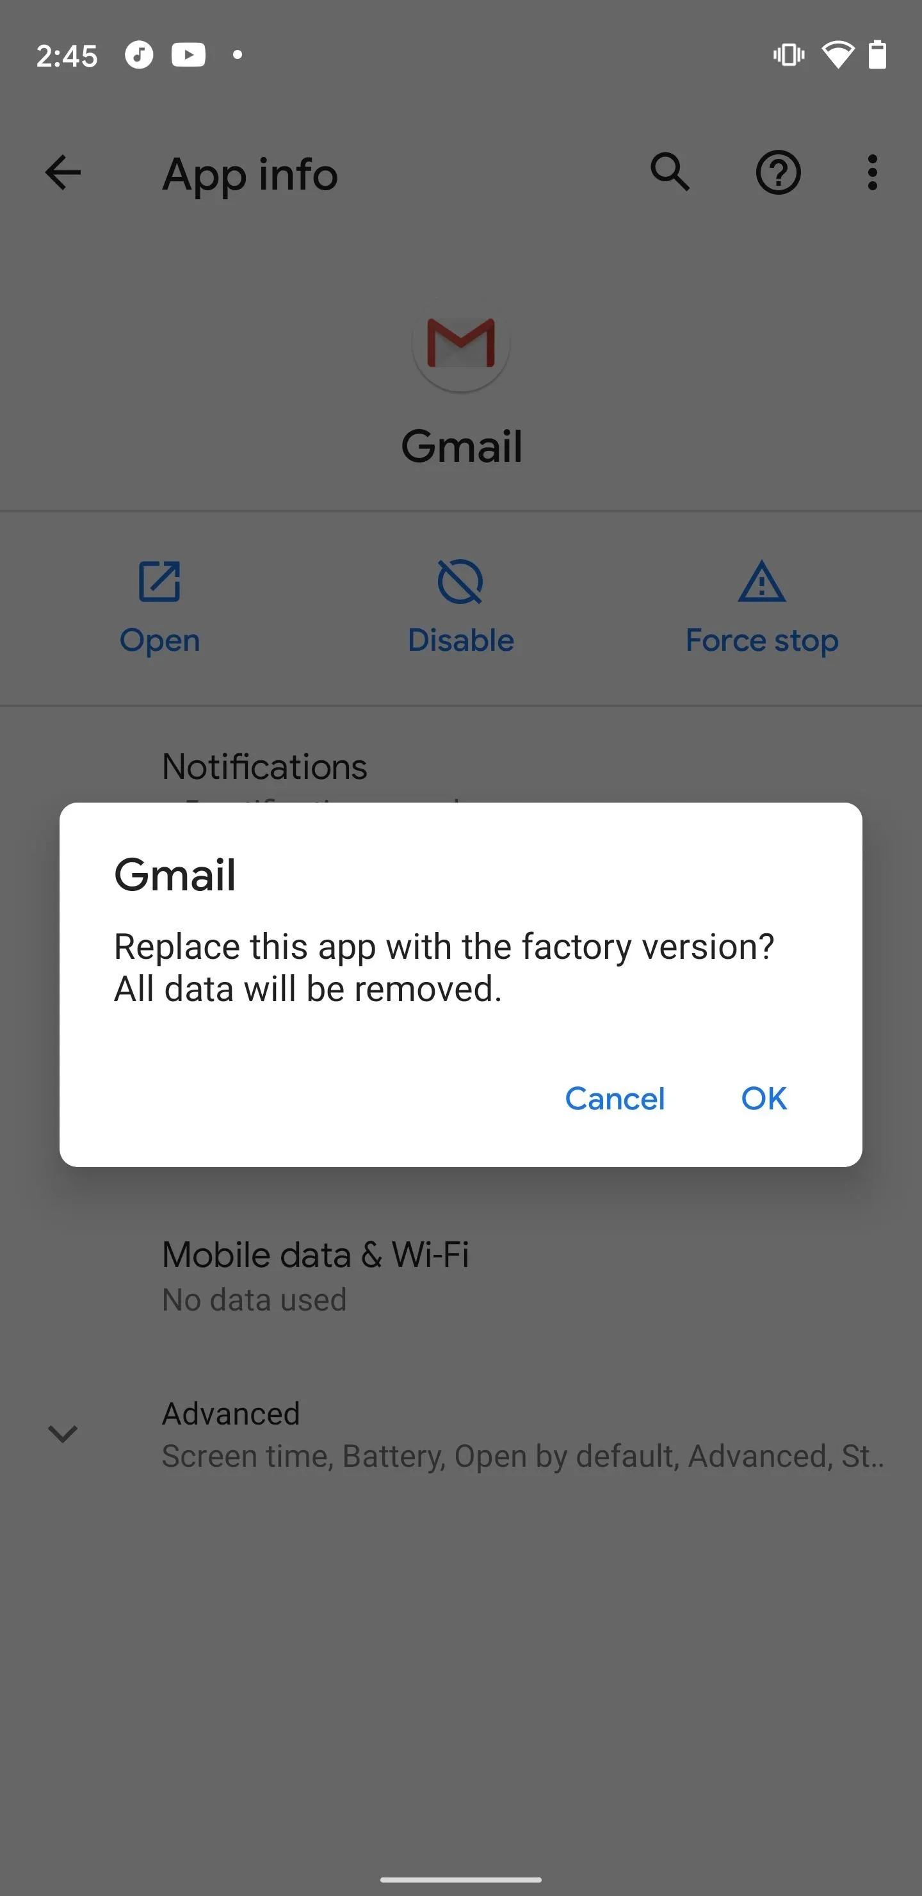Open the help question mark icon

(x=778, y=173)
